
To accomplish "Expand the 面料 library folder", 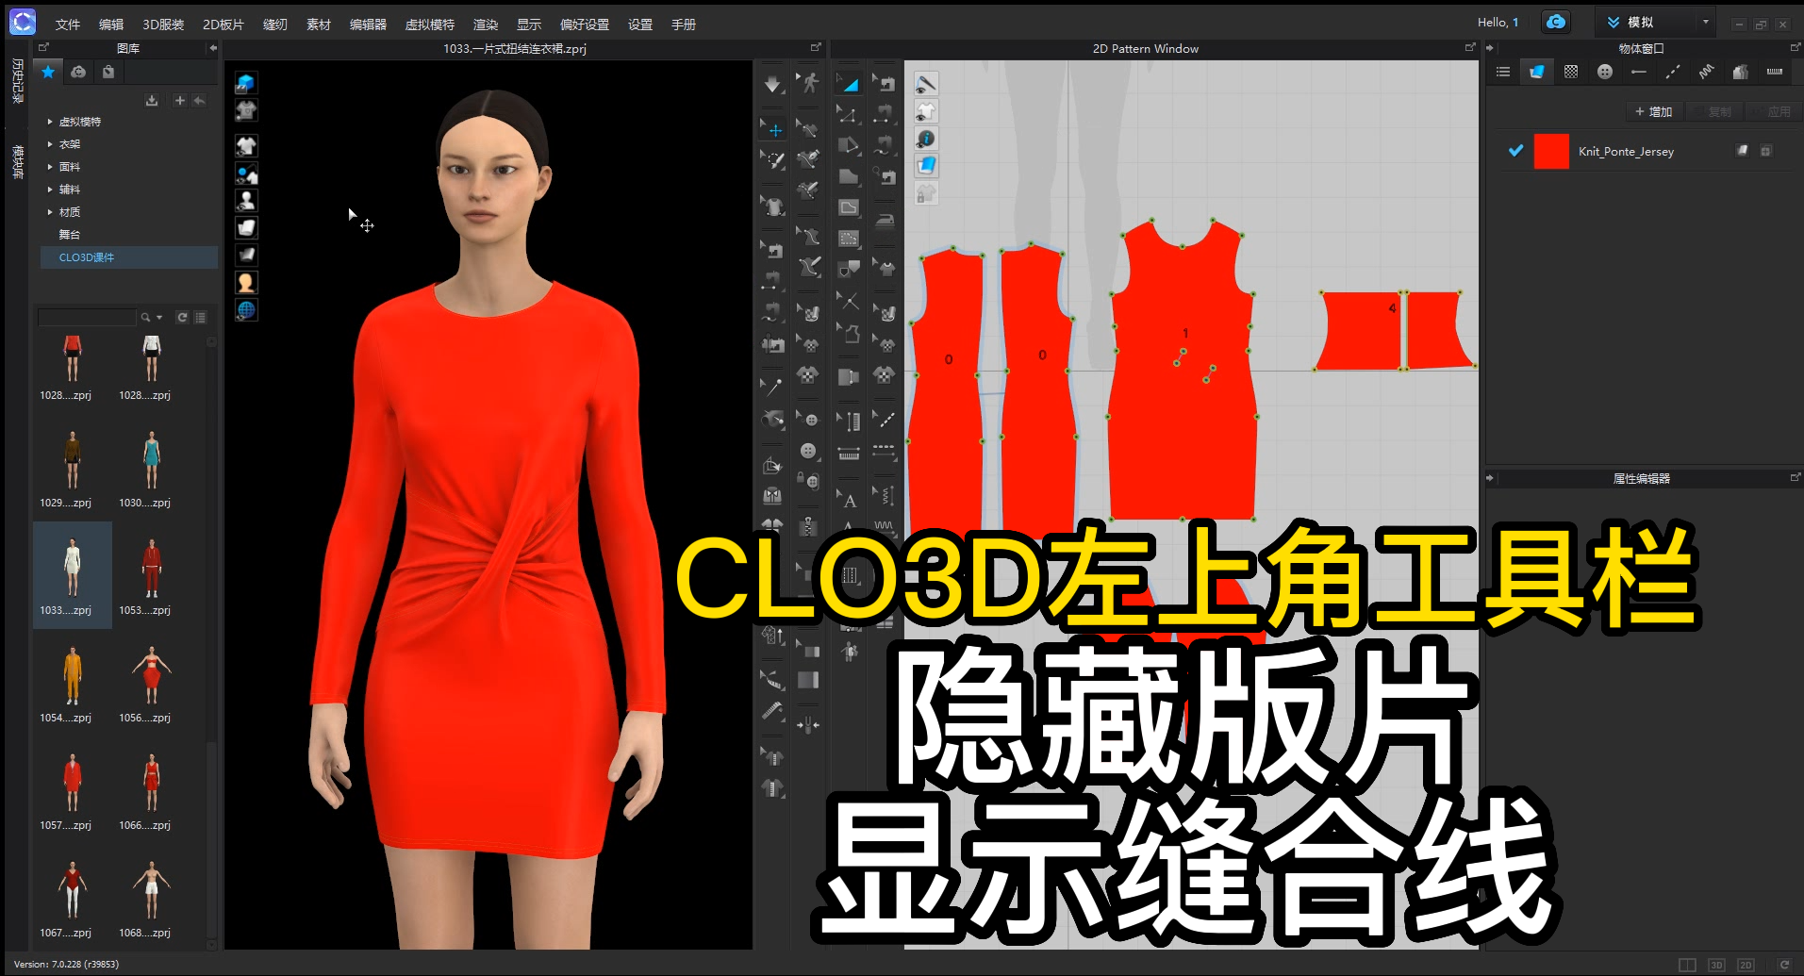I will coord(50,167).
